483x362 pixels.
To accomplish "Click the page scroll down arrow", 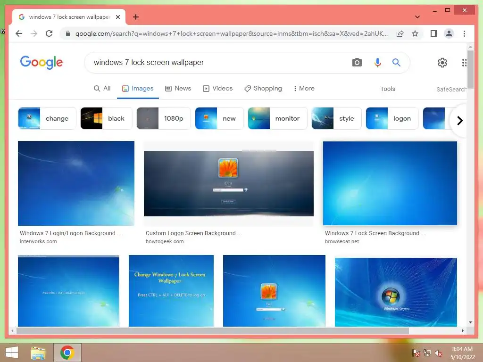I will (470, 322).
